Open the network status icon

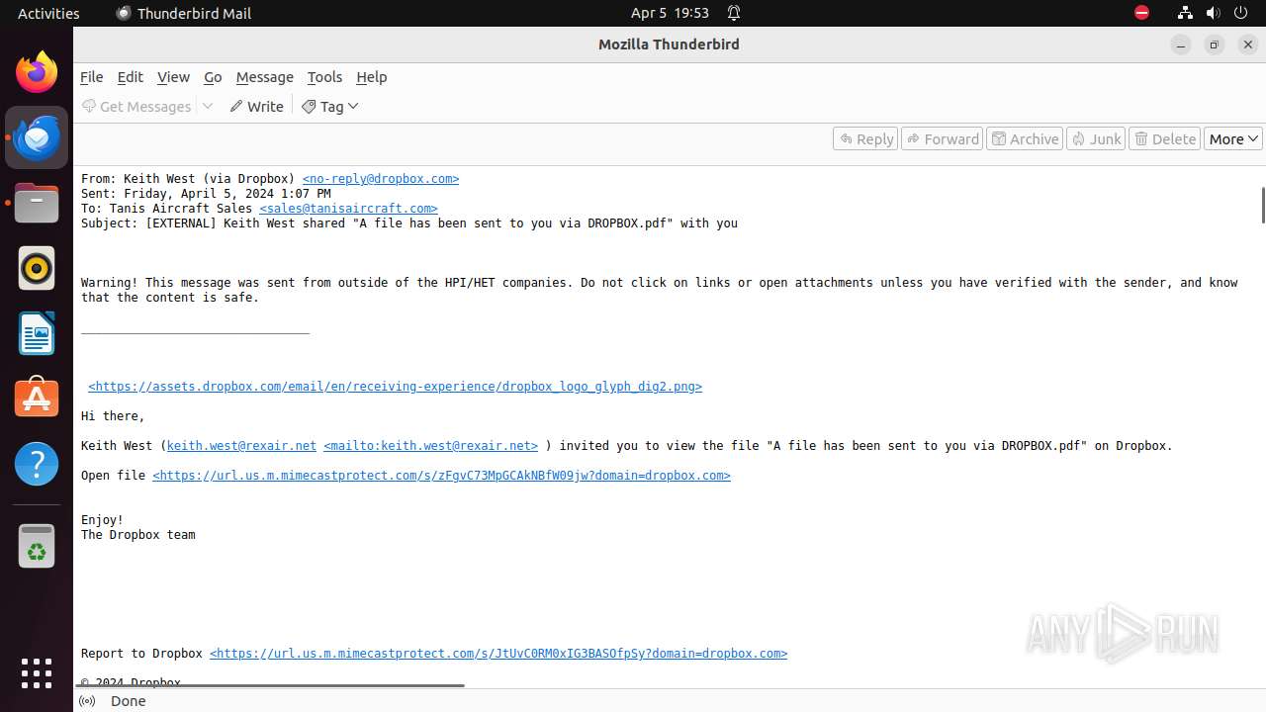[x=1185, y=13]
